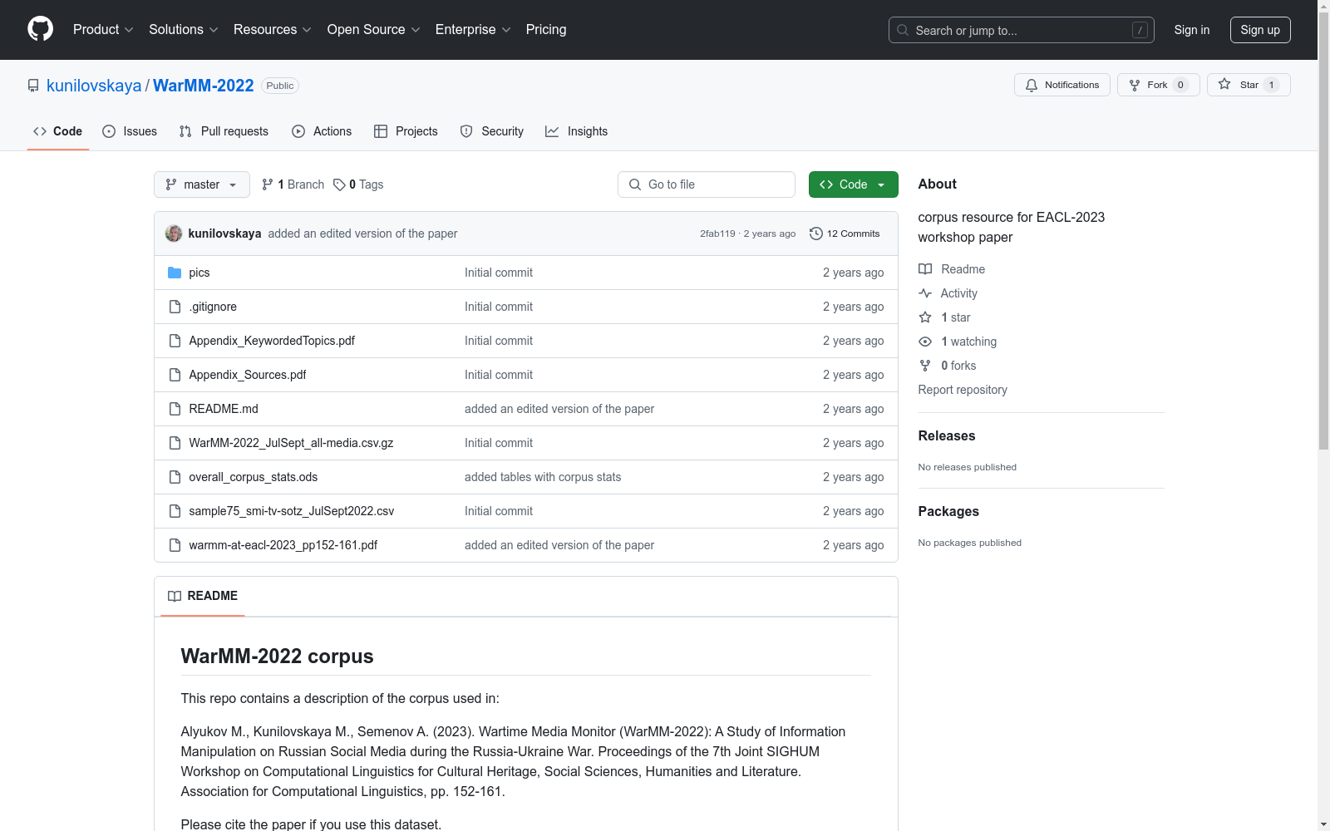Click the page vertical scrollbar thumb
Image resolution: width=1330 pixels, height=831 pixels.
click(x=1323, y=231)
